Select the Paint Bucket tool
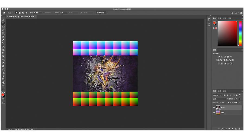Screen dimensions: 244x135 pyautogui.click(x=3, y=59)
